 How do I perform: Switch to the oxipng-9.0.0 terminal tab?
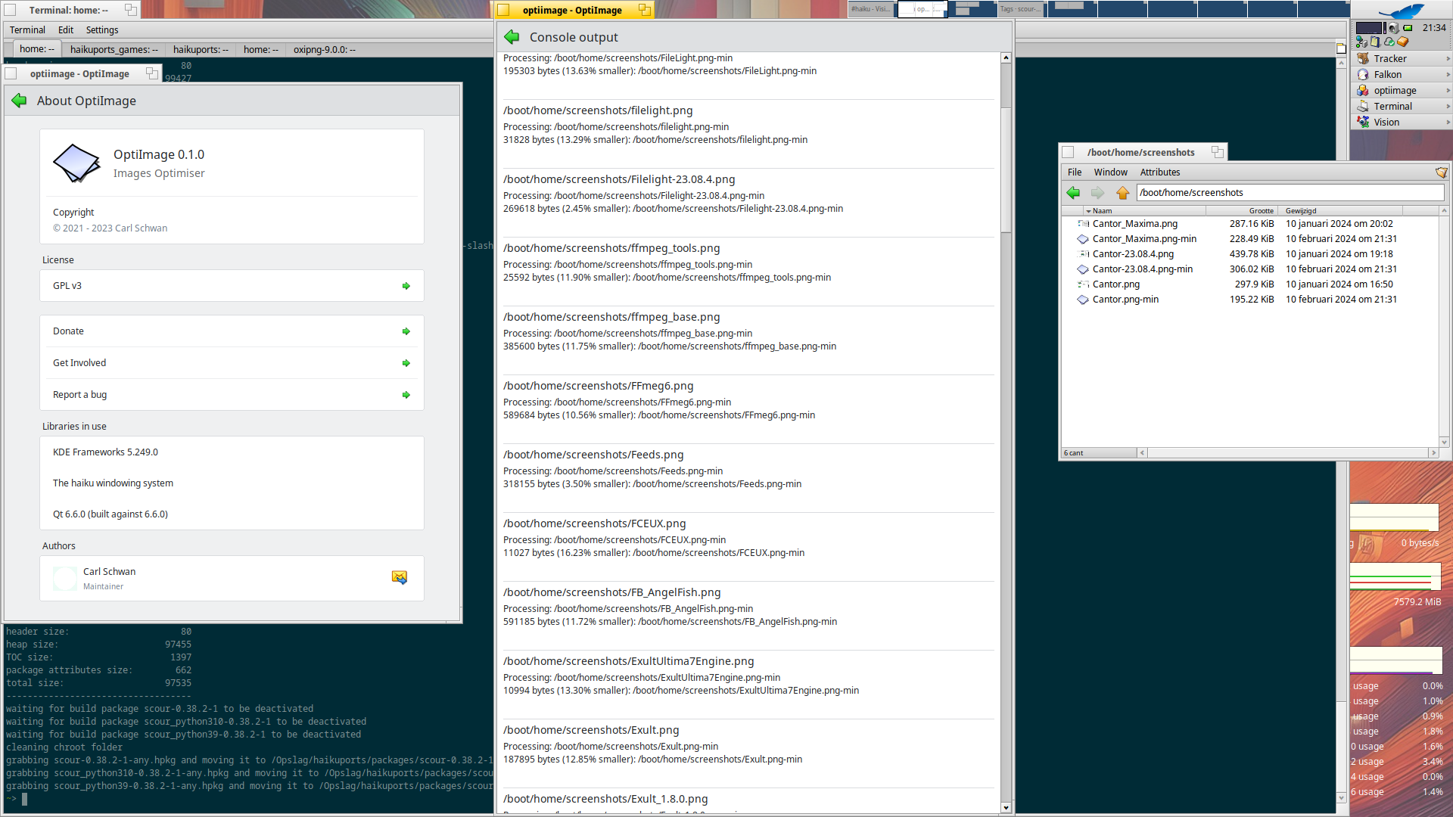325,50
